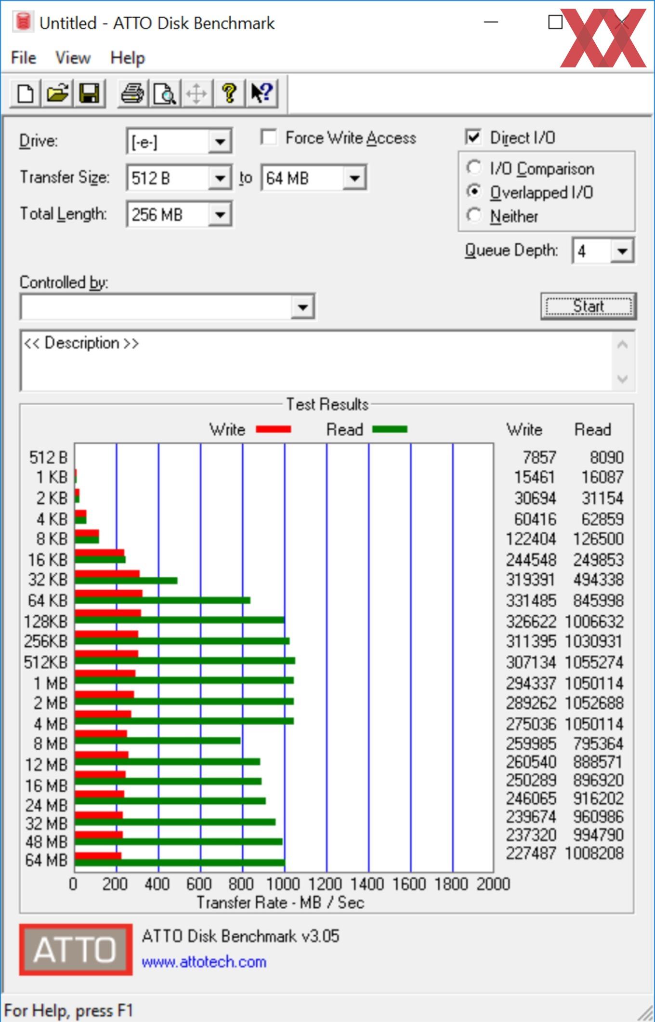Screen dimensions: 655x1022
Task: Click the Open file toolbar icon
Action: (x=57, y=93)
